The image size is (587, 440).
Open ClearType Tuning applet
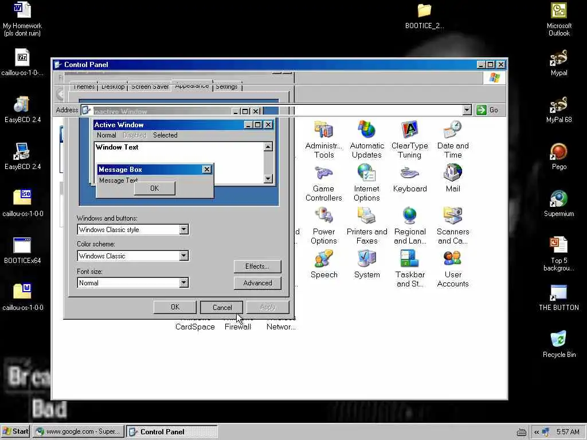[409, 140]
